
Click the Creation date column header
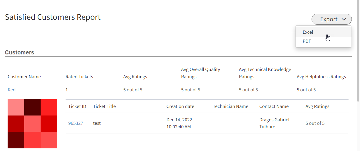click(x=180, y=106)
